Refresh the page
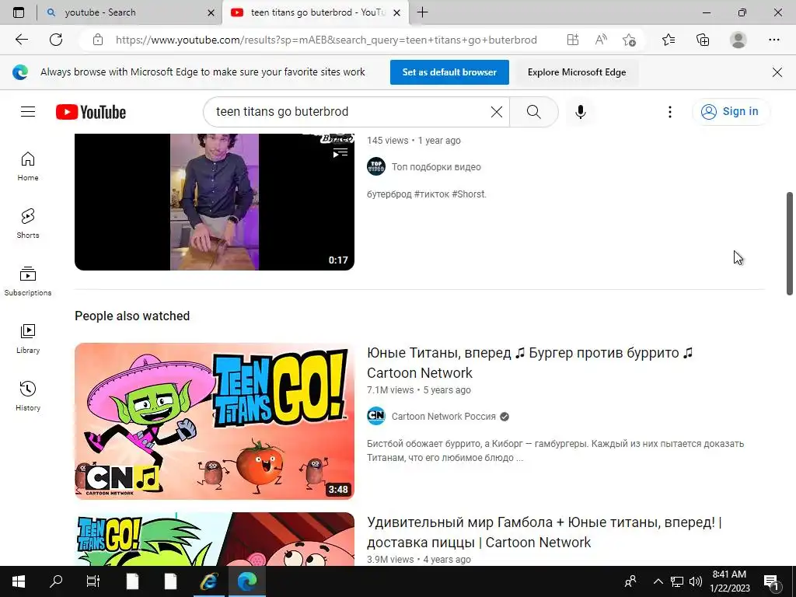This screenshot has width=796, height=597. (56, 40)
